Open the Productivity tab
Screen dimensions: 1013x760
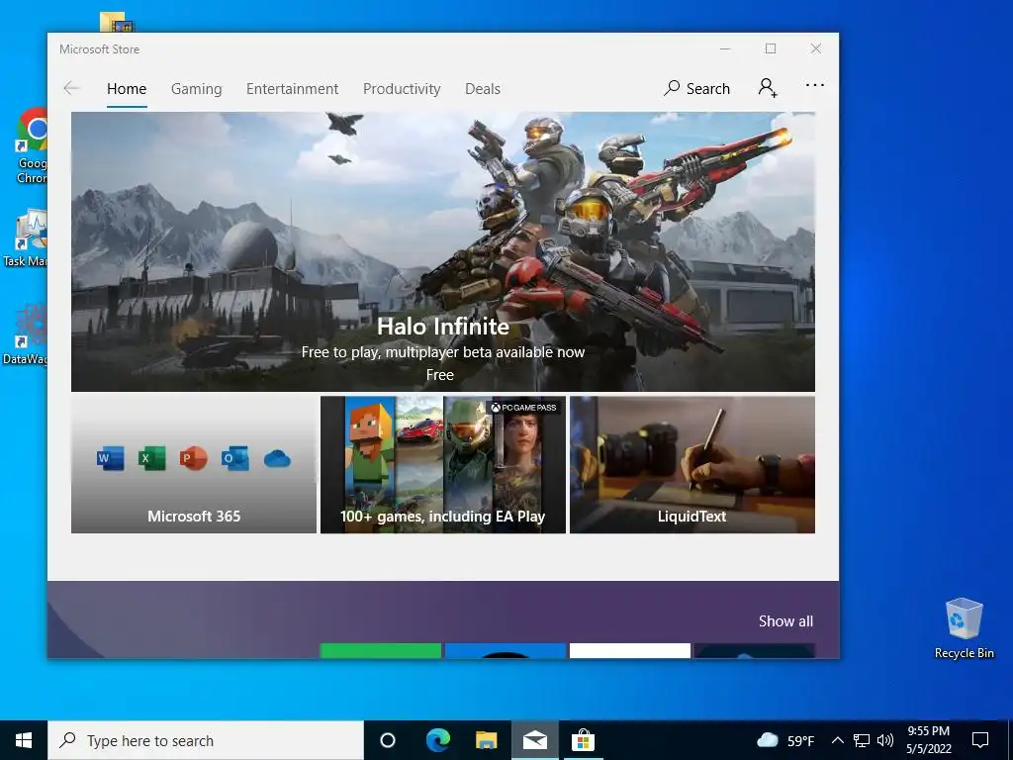402,89
